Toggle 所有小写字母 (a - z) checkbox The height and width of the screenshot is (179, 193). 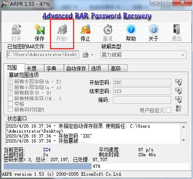point(10,87)
